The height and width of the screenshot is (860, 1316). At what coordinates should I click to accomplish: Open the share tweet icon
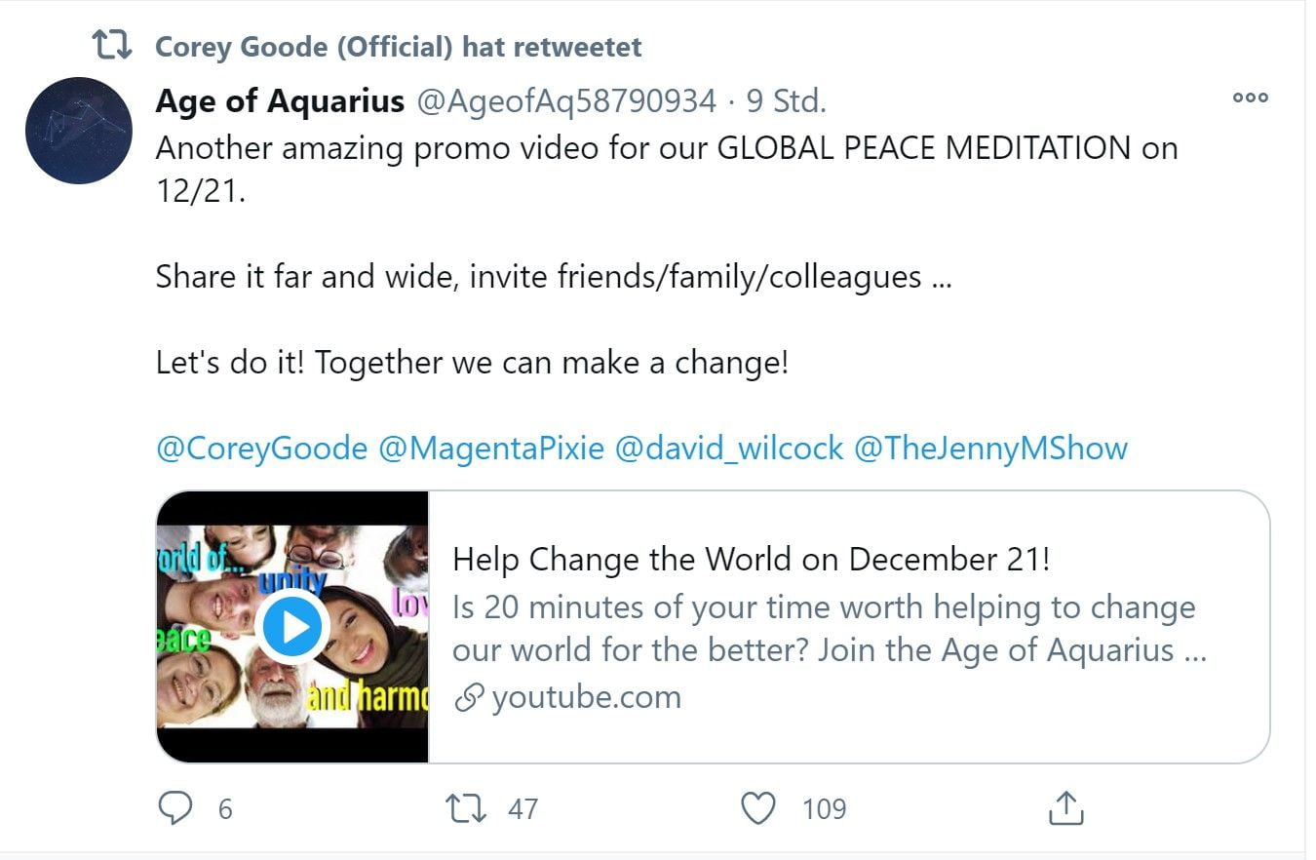click(x=1065, y=808)
